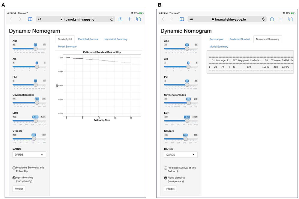Reload the page in panel B
The width and height of the screenshot is (299, 199).
tap(263, 19)
